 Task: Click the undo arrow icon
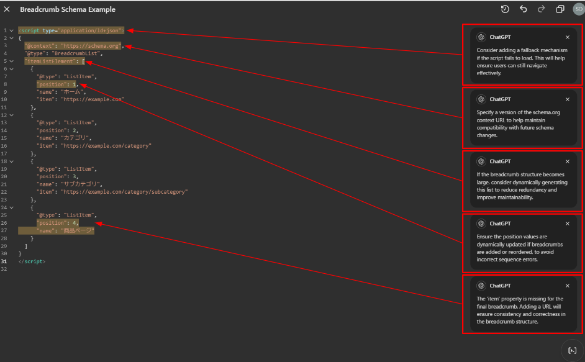[x=524, y=9]
